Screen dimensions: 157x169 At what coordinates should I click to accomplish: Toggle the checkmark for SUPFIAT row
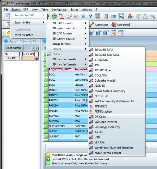pyautogui.click(x=46, y=137)
